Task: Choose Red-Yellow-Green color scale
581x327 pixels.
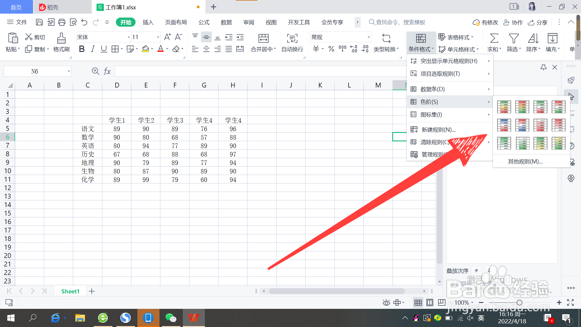Action: [x=522, y=107]
